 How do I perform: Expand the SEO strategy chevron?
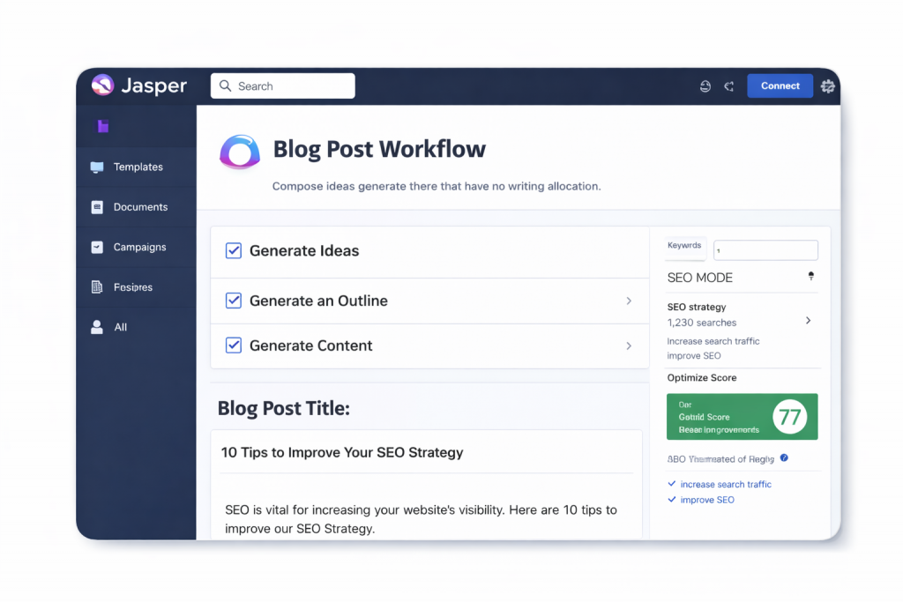[808, 321]
